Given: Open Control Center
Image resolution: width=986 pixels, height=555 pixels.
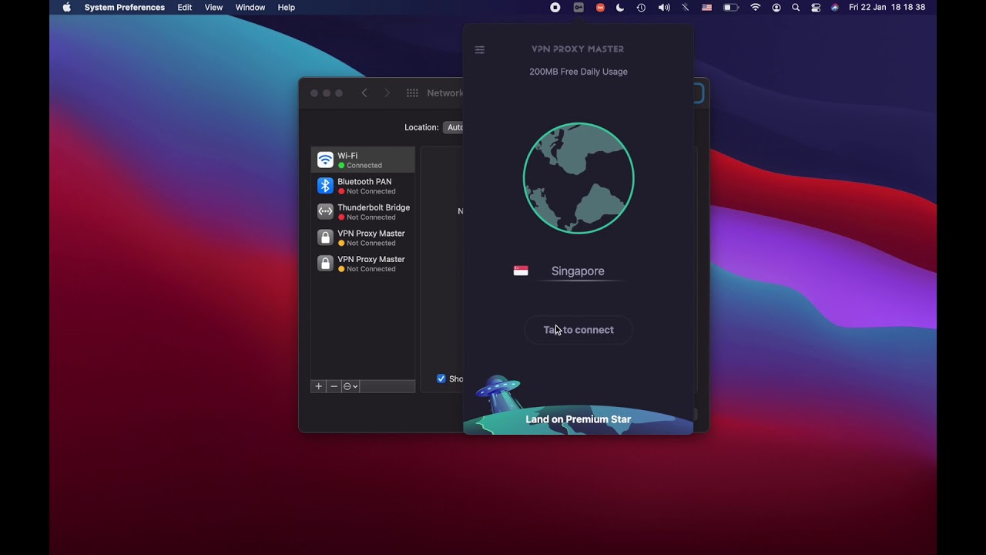Looking at the screenshot, I should [816, 7].
